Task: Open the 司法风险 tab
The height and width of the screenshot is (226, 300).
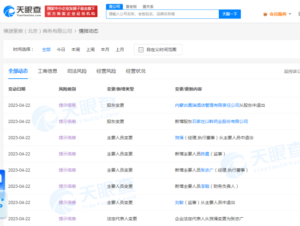Action: coord(77,71)
